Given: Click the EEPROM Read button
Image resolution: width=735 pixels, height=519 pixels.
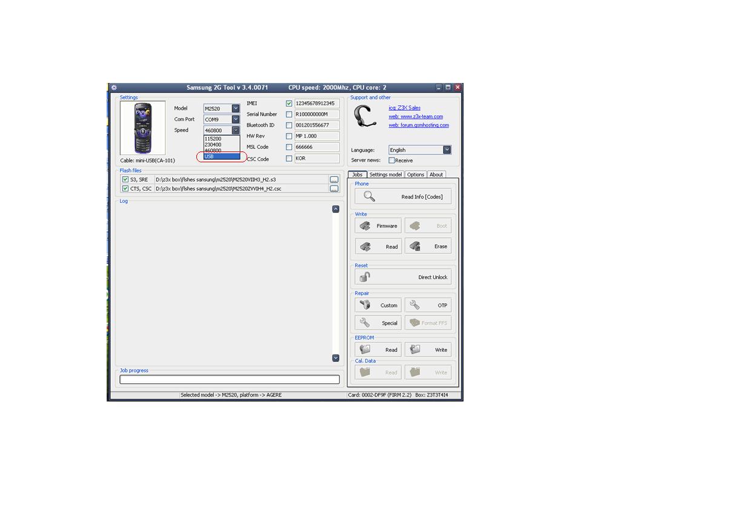Looking at the screenshot, I should click(378, 349).
